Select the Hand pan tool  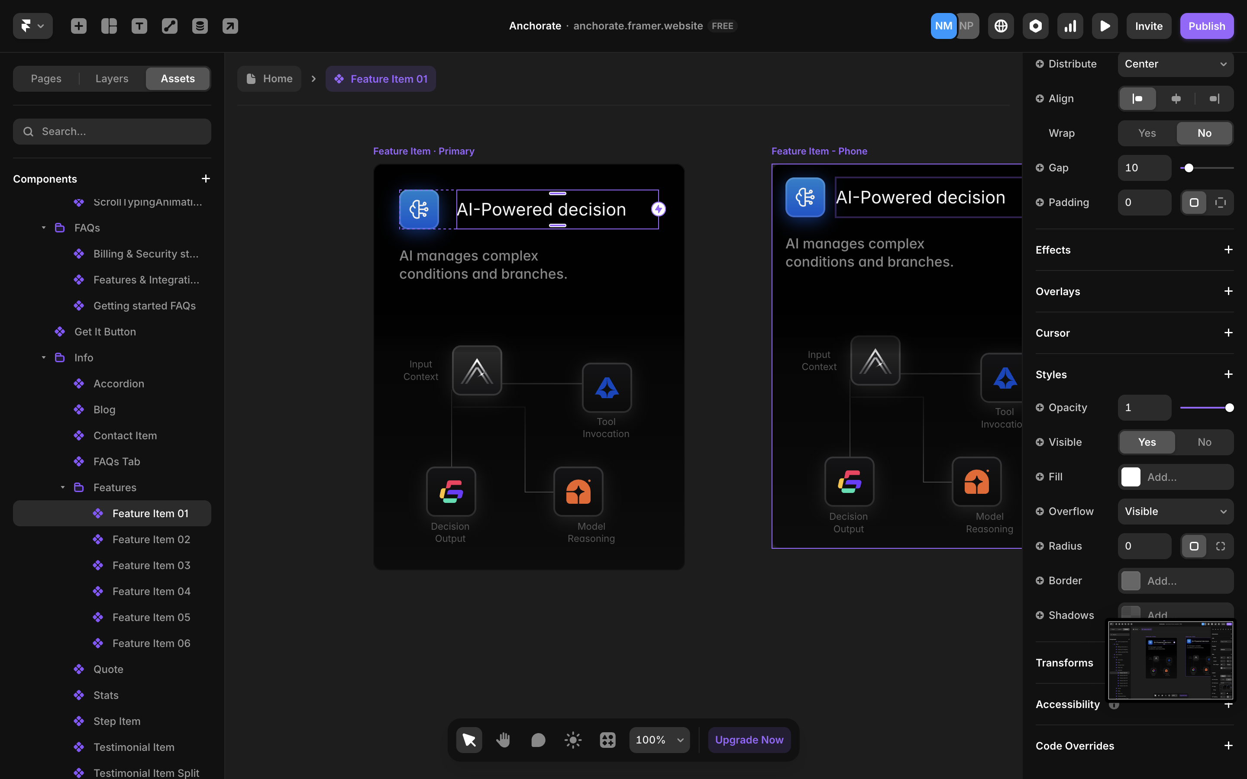(x=504, y=740)
